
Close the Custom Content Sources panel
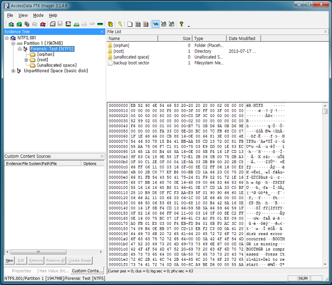(102, 156)
